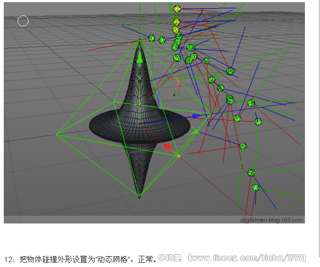Click the blue Z-axis arrow handle
This screenshot has width=320, height=267.
[196, 116]
